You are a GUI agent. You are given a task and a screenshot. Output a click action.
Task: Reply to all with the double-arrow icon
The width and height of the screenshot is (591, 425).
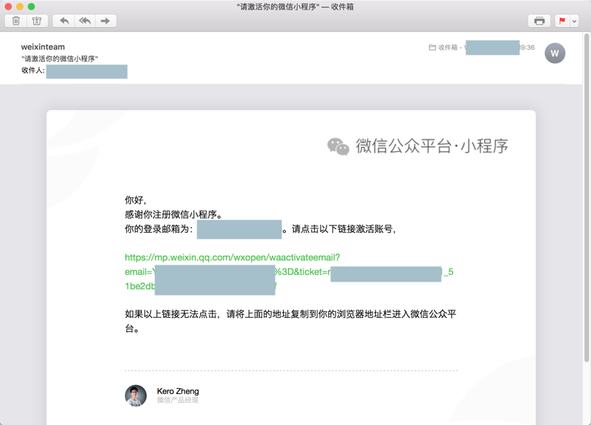pos(85,21)
